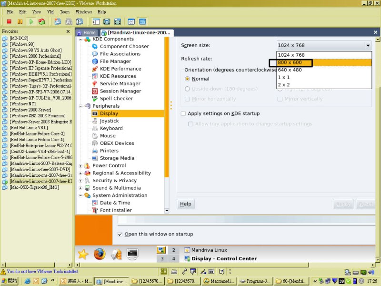Select [Windows 98] in Favorites
Viewport: 381px width, 286px height.
(x=22, y=44)
